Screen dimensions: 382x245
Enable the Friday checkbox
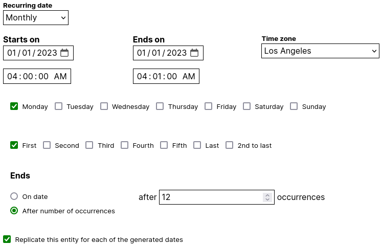click(x=208, y=106)
